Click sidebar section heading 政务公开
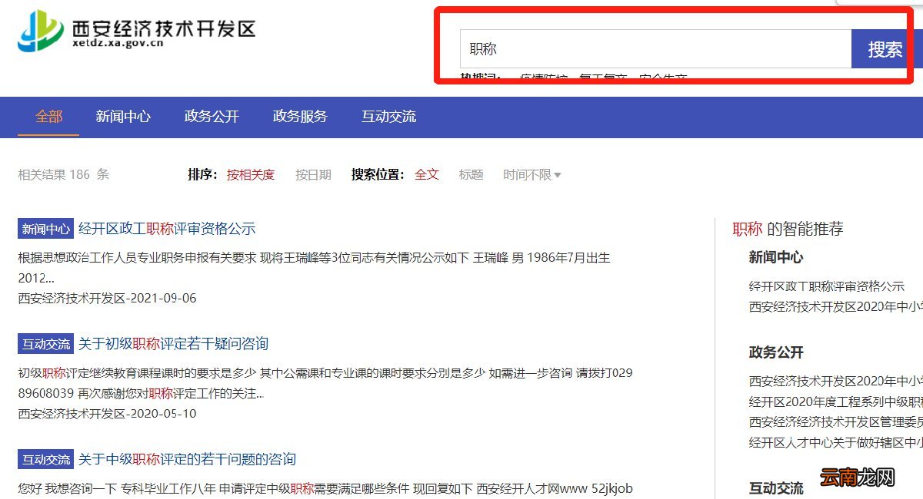 pos(776,353)
